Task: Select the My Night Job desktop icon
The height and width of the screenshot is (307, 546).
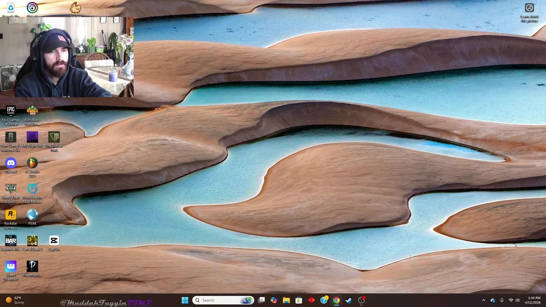Action: coord(32,140)
